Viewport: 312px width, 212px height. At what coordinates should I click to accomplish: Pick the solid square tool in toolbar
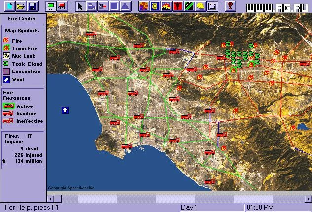[114, 6]
